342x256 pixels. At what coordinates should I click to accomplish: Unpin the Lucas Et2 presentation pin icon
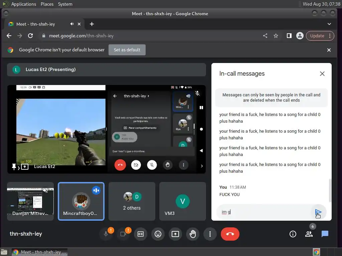[14, 167]
